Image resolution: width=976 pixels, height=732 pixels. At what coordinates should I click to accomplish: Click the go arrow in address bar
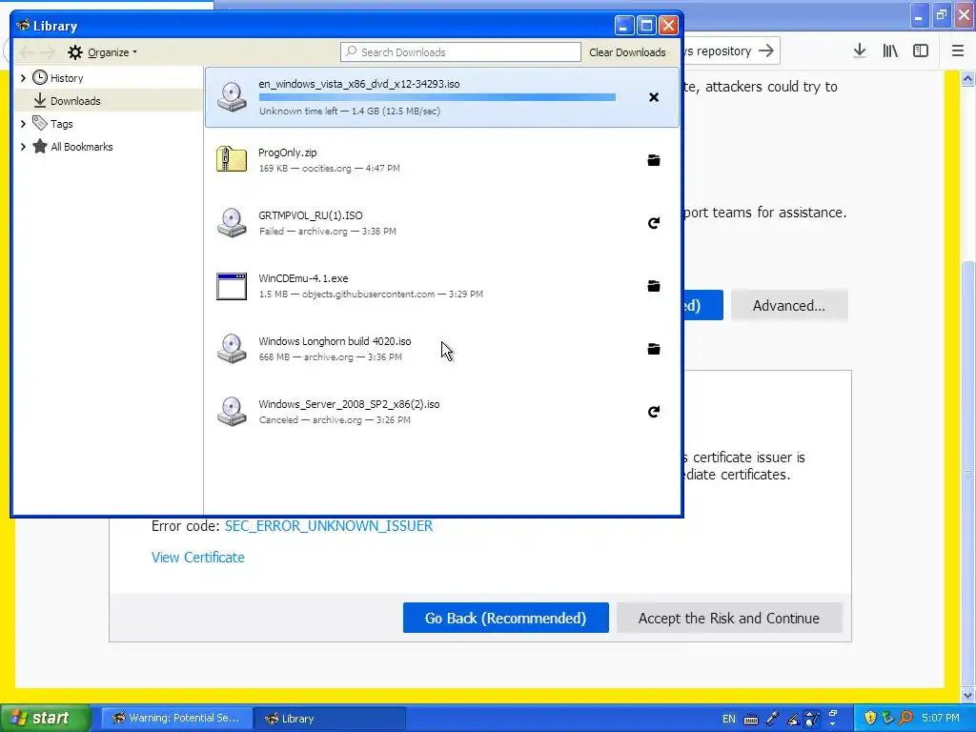(x=766, y=51)
